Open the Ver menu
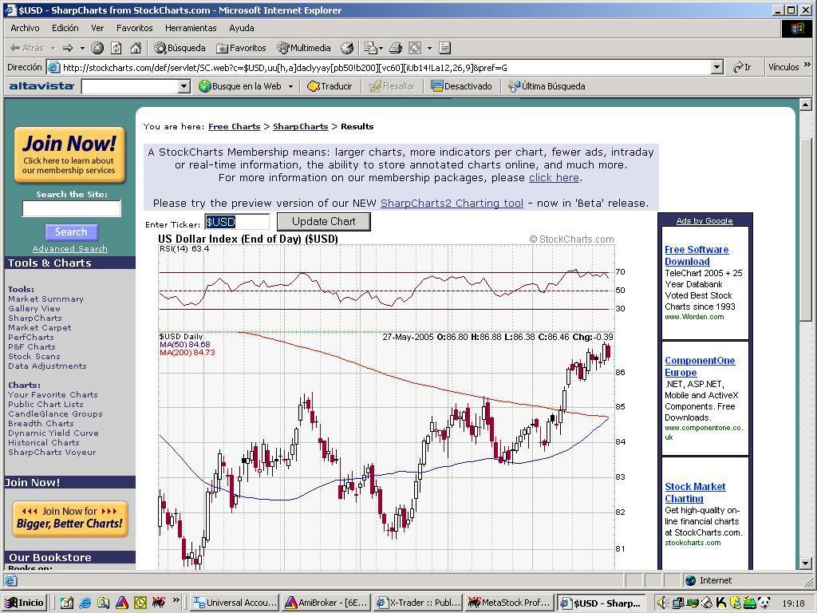 click(x=97, y=28)
